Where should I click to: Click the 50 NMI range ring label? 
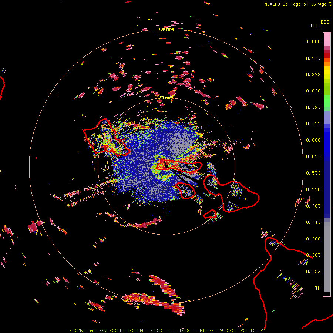coord(166,98)
